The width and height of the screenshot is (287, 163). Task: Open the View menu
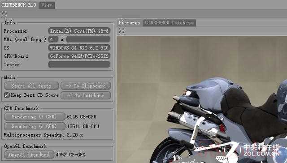click(x=47, y=5)
